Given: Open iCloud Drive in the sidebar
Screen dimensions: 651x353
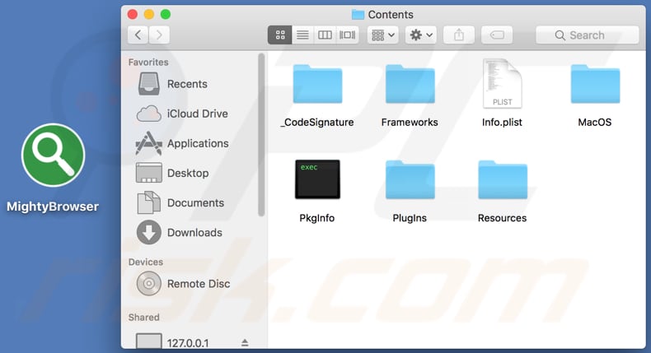Looking at the screenshot, I should pyautogui.click(x=183, y=114).
